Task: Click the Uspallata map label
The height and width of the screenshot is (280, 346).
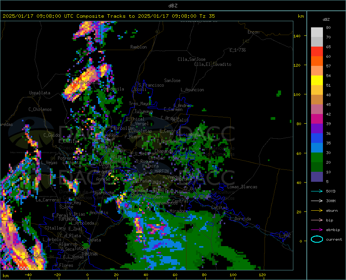Action: point(40,93)
